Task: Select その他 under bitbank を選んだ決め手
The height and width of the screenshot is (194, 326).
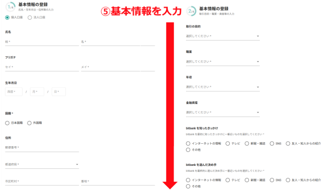Action: (188, 186)
